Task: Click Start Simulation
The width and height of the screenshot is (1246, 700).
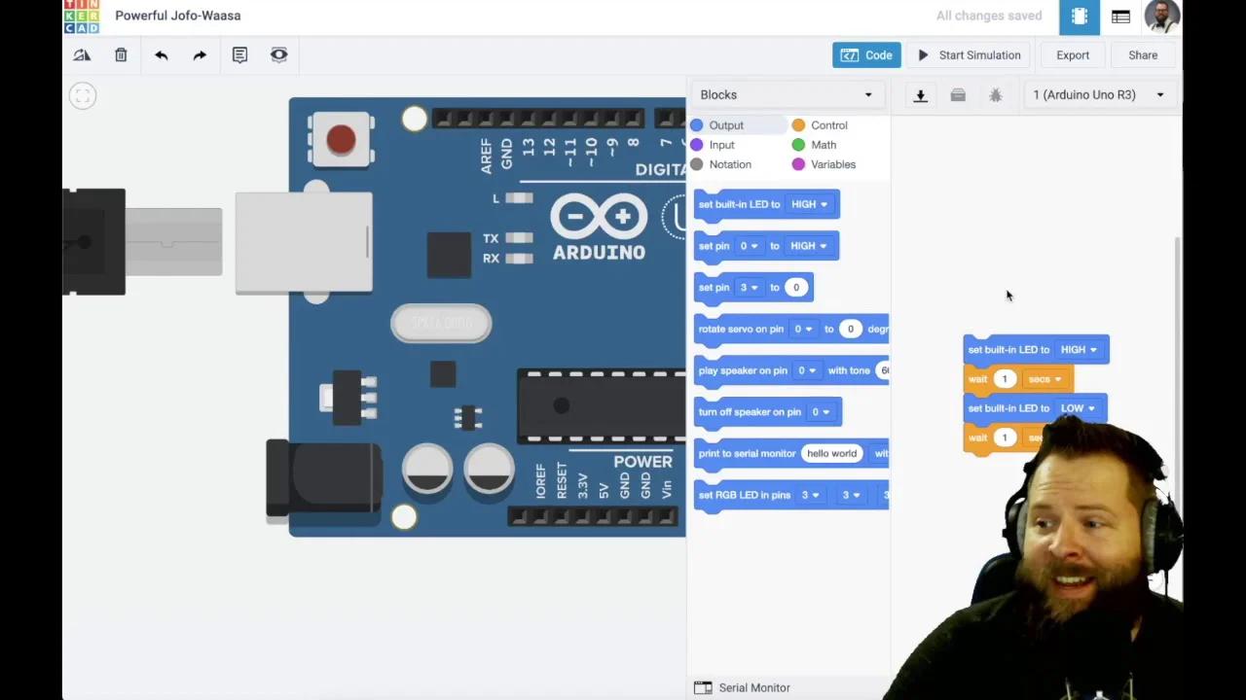Action: click(x=970, y=54)
